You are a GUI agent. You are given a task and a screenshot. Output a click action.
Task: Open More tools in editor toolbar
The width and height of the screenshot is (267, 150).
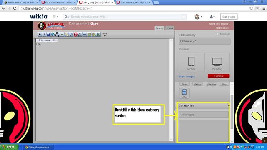coord(105,35)
